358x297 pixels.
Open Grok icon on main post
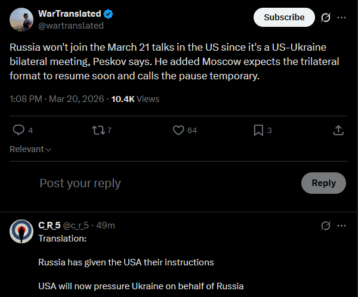pyautogui.click(x=326, y=17)
